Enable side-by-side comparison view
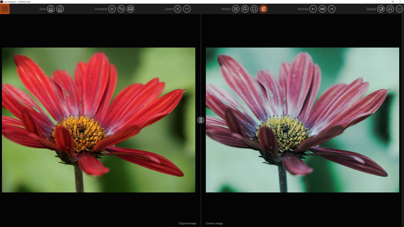 coord(131,9)
